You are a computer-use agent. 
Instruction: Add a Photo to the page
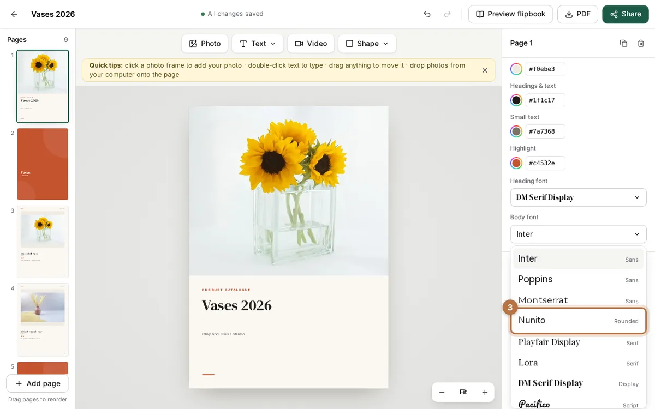[205, 44]
